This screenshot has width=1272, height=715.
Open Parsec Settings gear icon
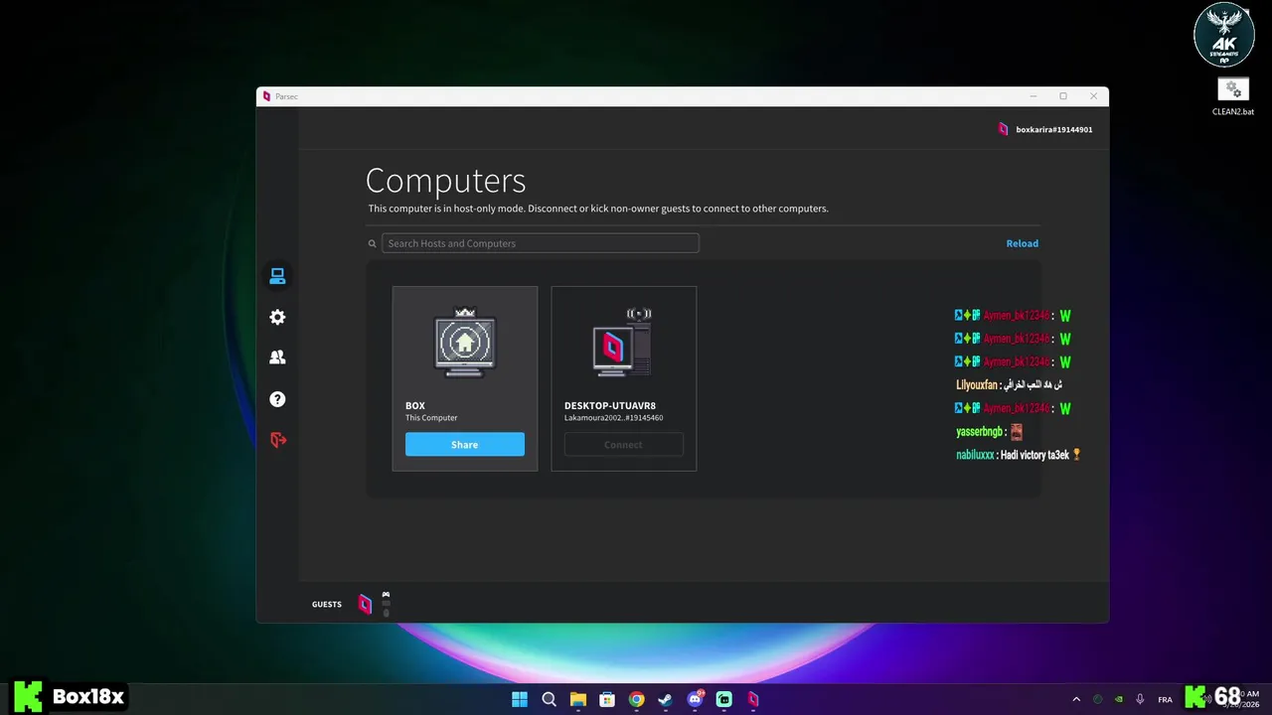277,317
